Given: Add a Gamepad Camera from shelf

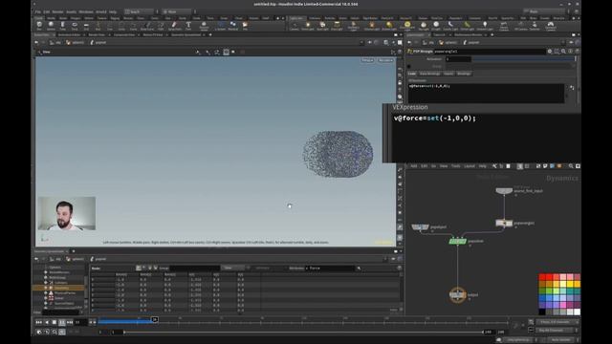Looking at the screenshot, I should [x=551, y=26].
